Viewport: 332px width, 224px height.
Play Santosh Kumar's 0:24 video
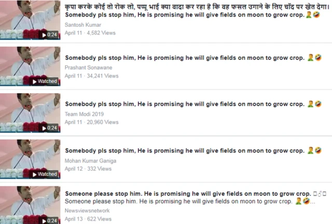coord(50,35)
